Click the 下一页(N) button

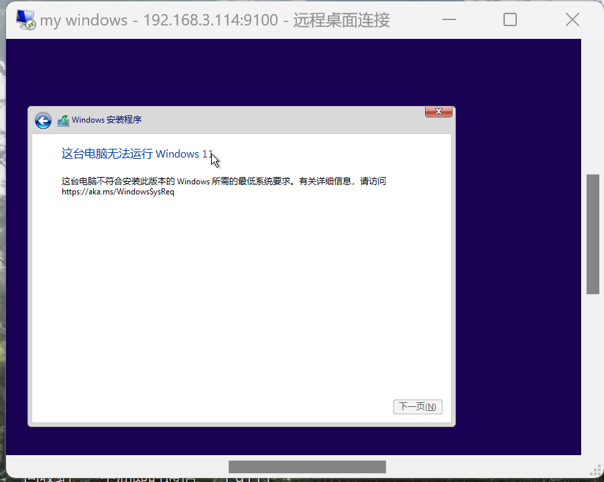[x=418, y=407]
